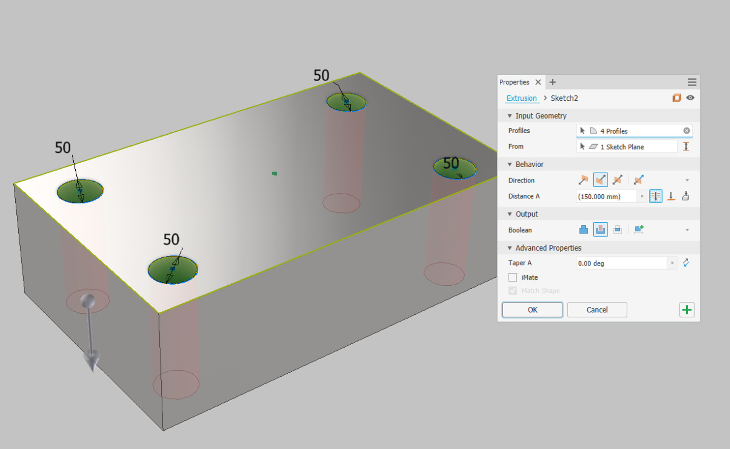Click the Cancel button
The image size is (730, 449).
click(597, 310)
